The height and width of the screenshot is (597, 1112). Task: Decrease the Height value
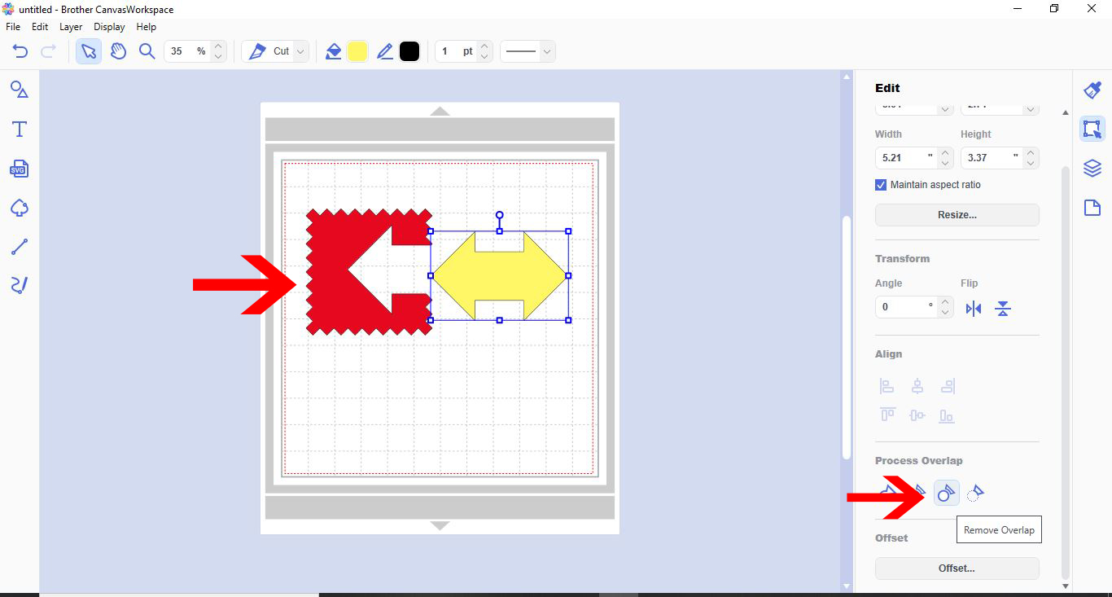[x=1031, y=163]
